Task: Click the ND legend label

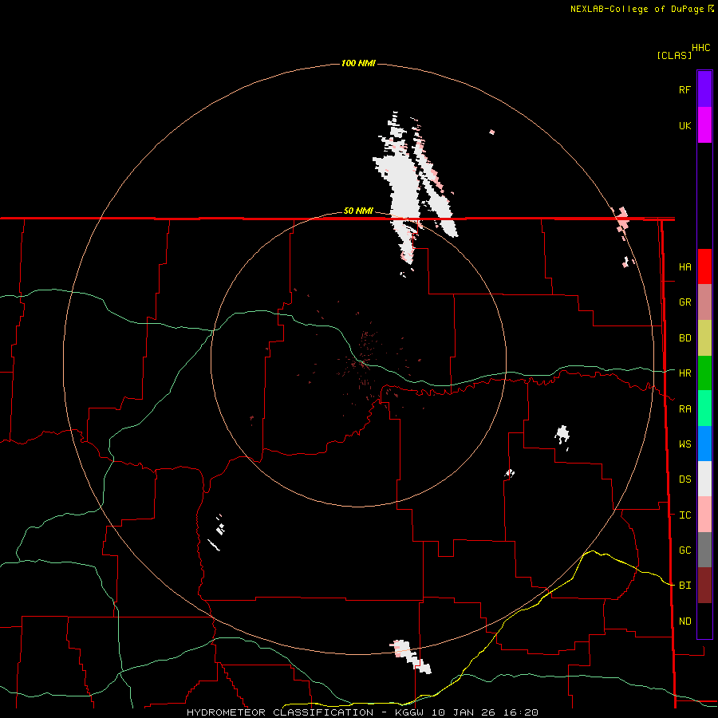Action: 684,621
